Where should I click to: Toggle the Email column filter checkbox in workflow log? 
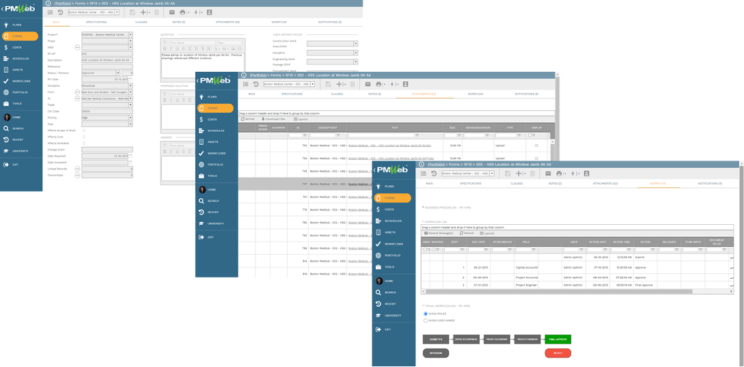tap(425, 249)
